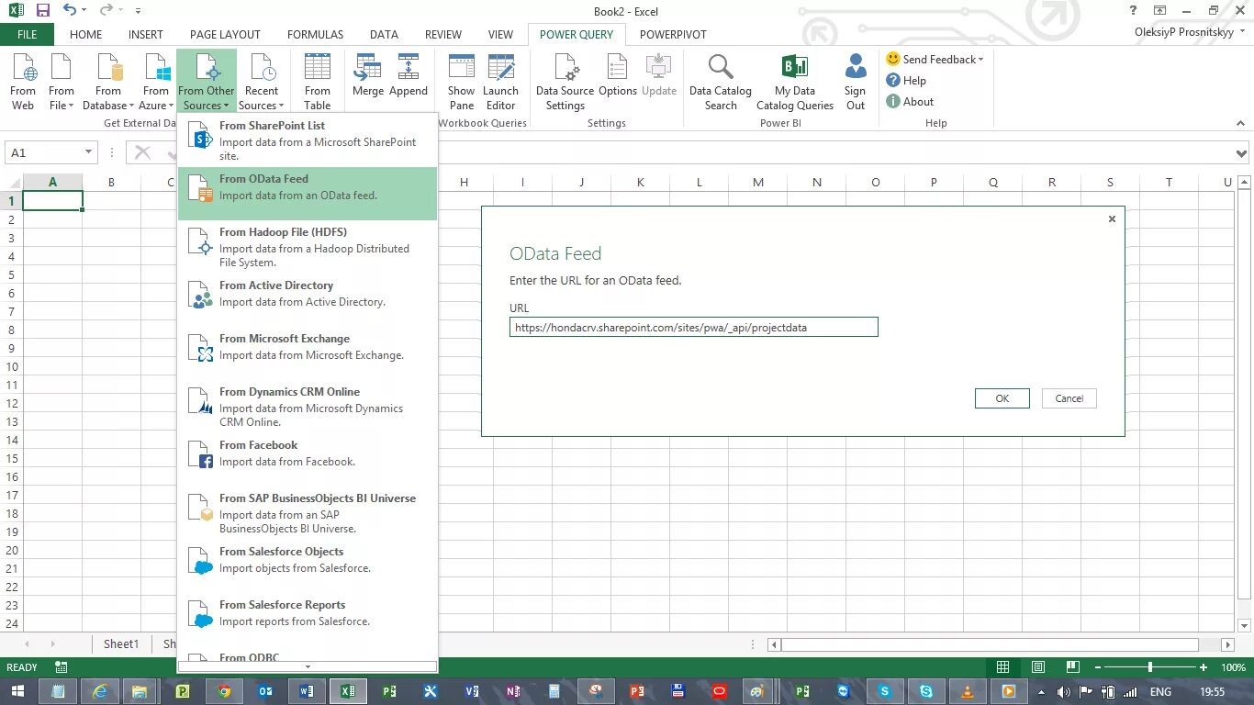Switch to the DATA tab
Viewport: 1254px width, 705px height.
pos(384,34)
